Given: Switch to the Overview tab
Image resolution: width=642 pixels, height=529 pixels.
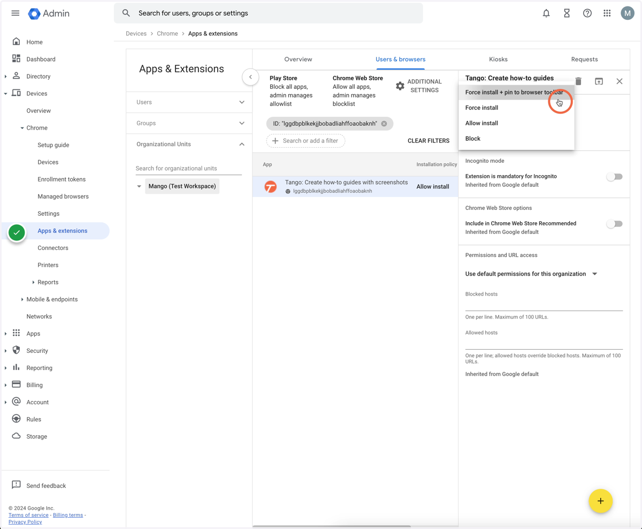Looking at the screenshot, I should pos(298,59).
